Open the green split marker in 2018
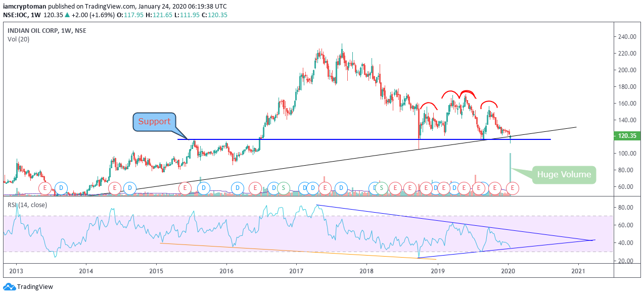644x296 pixels. pos(382,188)
